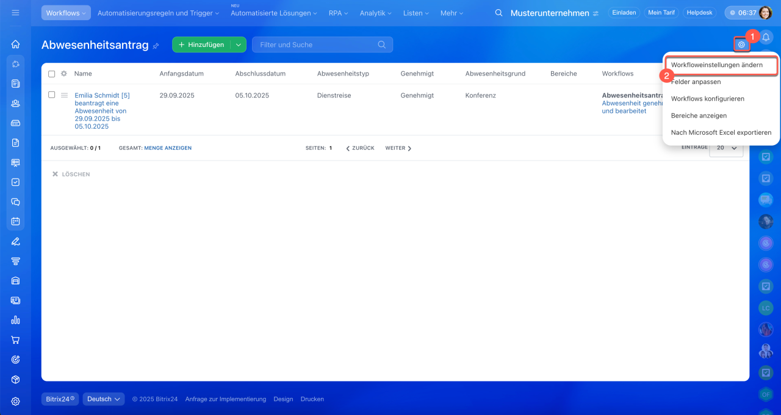This screenshot has width=781, height=415.
Task: Click the gear settings icon at top right
Action: (x=741, y=44)
